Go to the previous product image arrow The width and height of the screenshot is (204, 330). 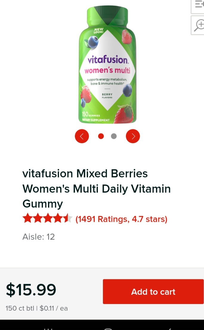point(82,136)
